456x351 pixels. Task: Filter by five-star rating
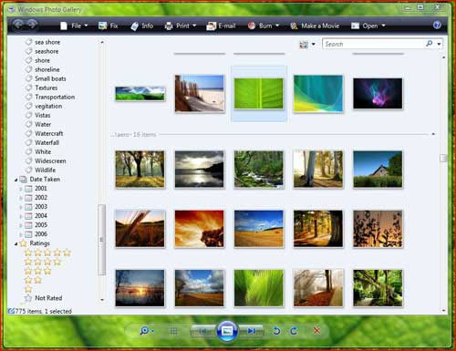click(x=47, y=253)
